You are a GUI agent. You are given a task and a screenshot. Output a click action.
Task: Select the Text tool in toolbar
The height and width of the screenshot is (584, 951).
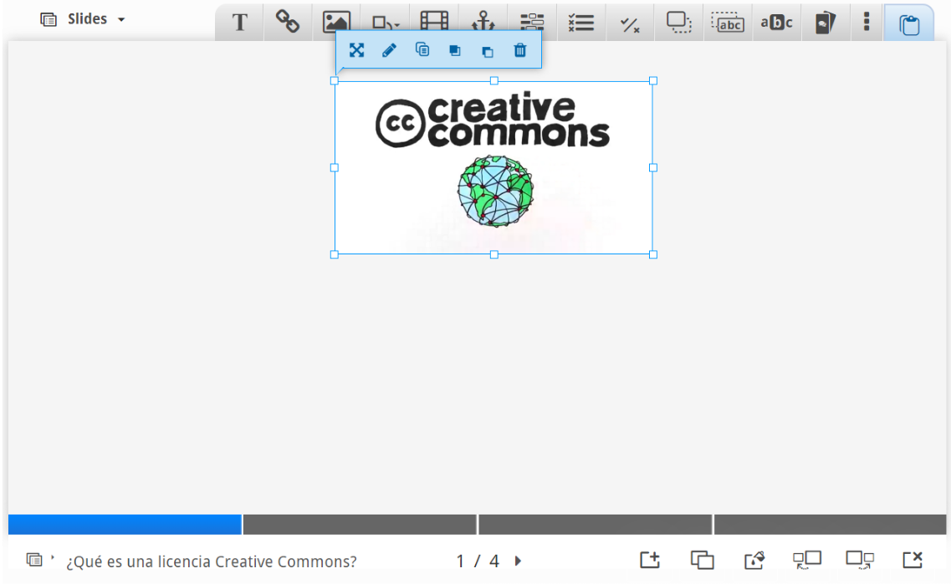[239, 23]
